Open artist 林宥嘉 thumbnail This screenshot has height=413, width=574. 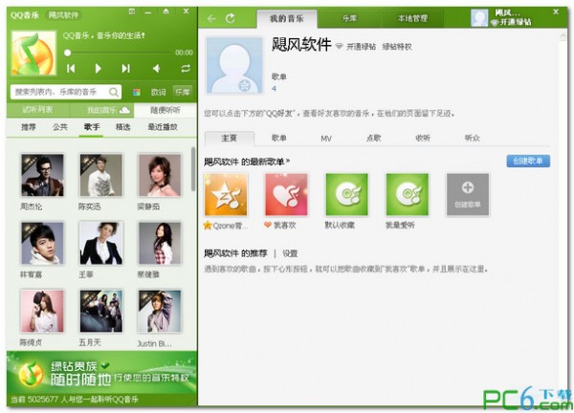click(42, 243)
